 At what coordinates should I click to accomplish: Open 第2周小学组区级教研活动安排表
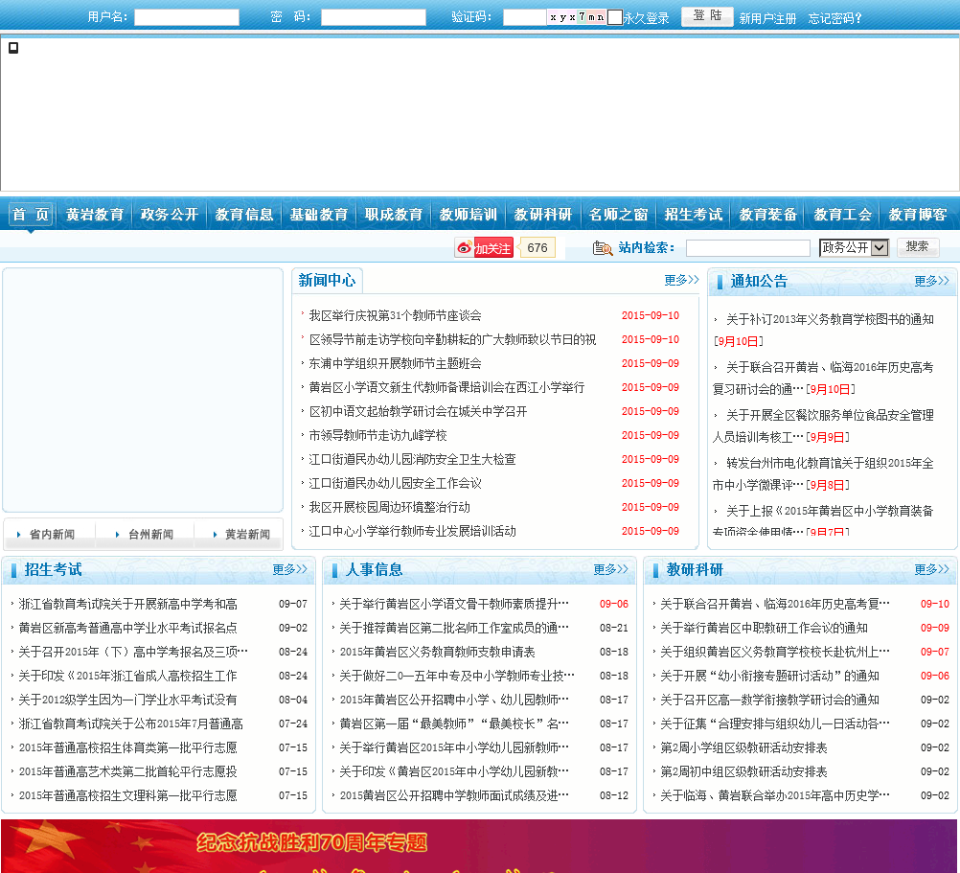click(x=743, y=747)
